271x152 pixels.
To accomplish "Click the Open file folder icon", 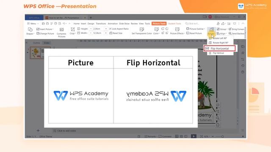I will coord(43,24).
